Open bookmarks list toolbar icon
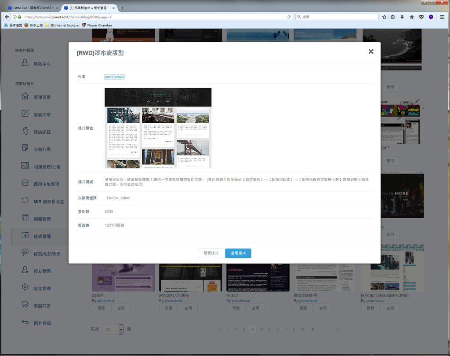The height and width of the screenshot is (356, 450). tap(392, 17)
